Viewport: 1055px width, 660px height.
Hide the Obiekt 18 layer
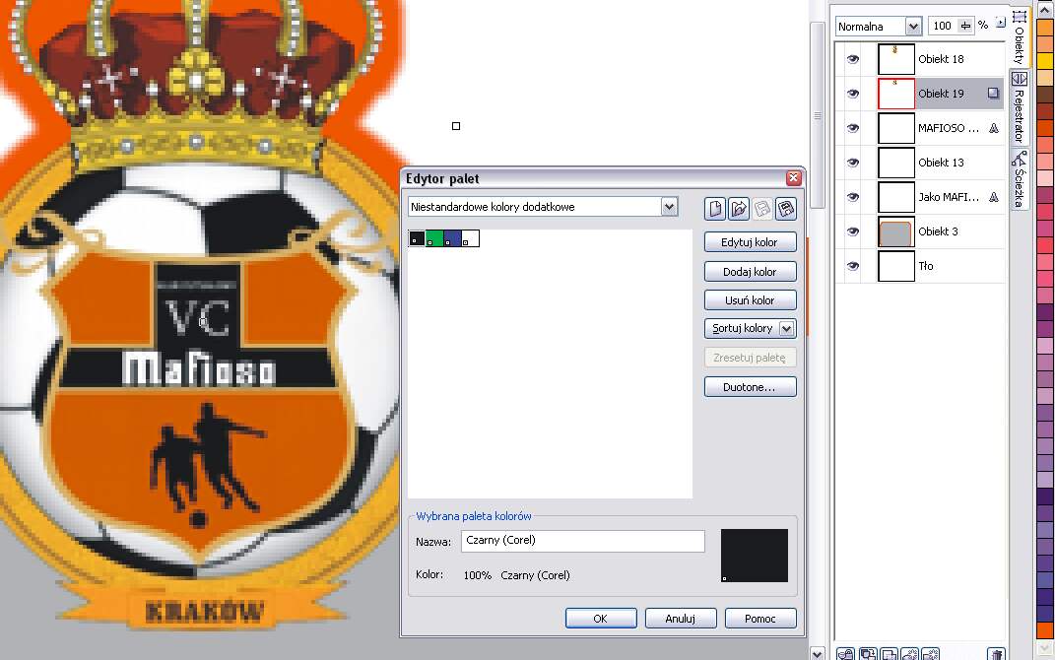(x=853, y=59)
